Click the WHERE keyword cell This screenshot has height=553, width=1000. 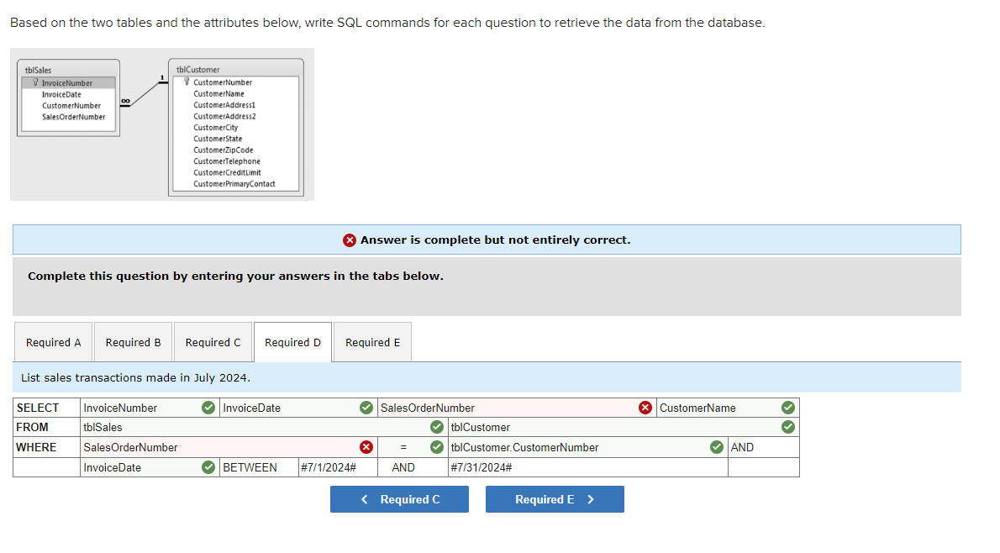coord(46,447)
